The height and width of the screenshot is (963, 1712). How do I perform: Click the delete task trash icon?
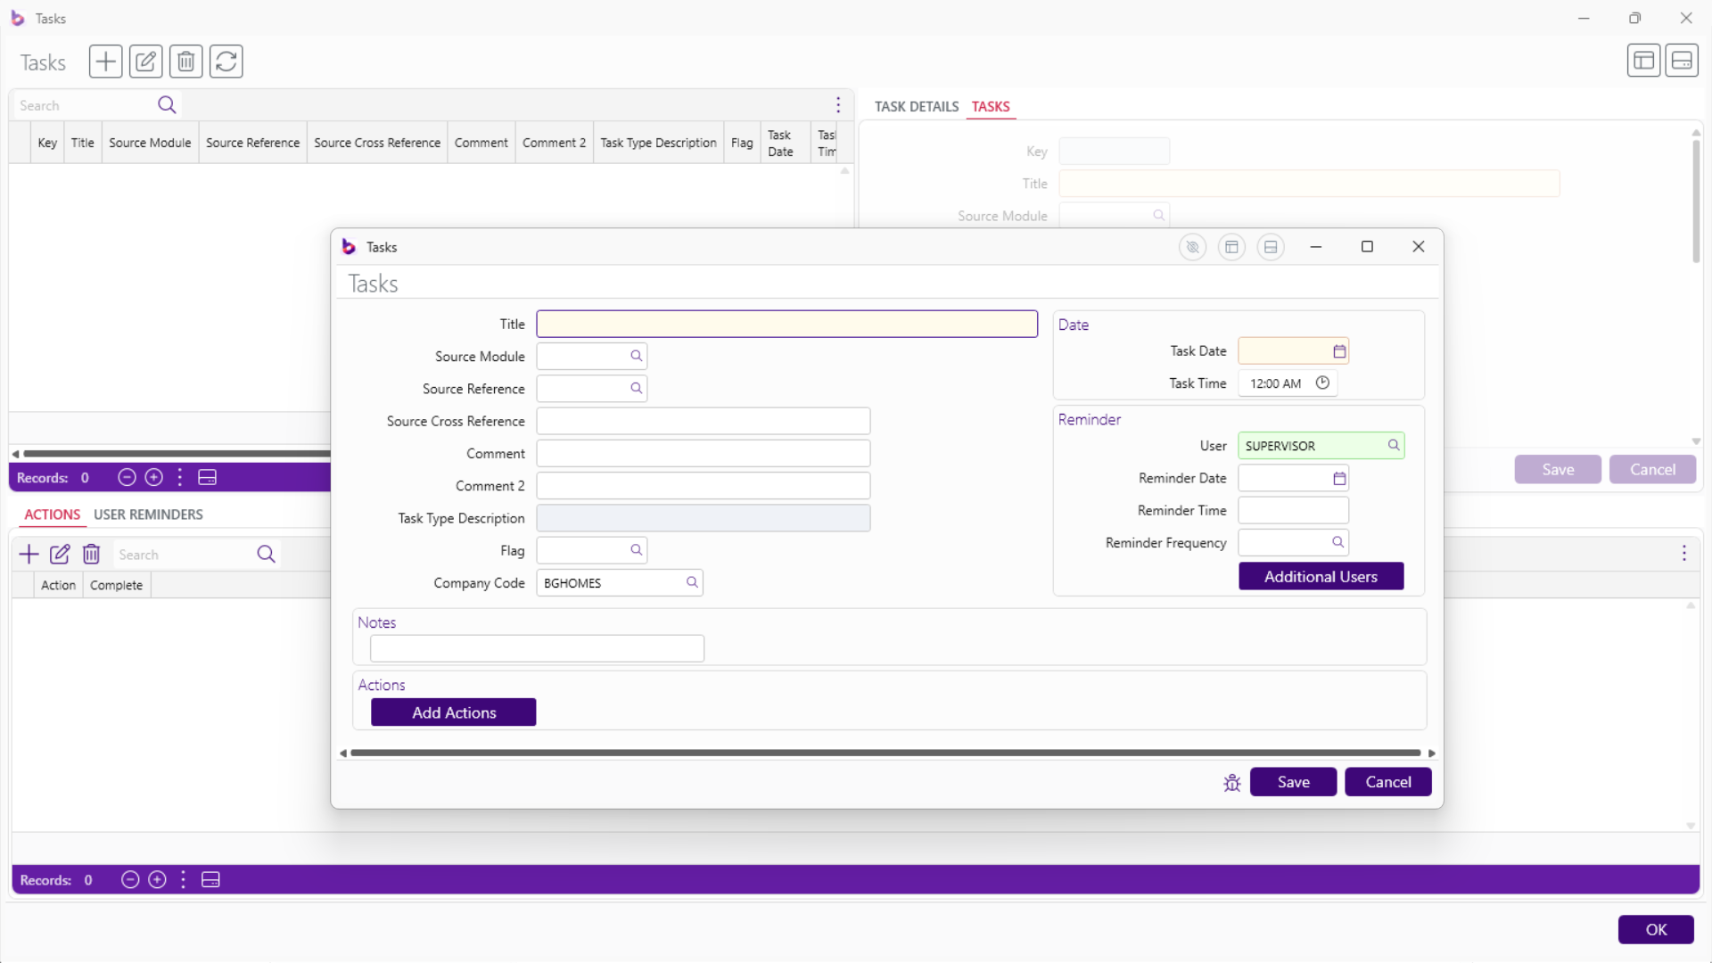tap(185, 62)
